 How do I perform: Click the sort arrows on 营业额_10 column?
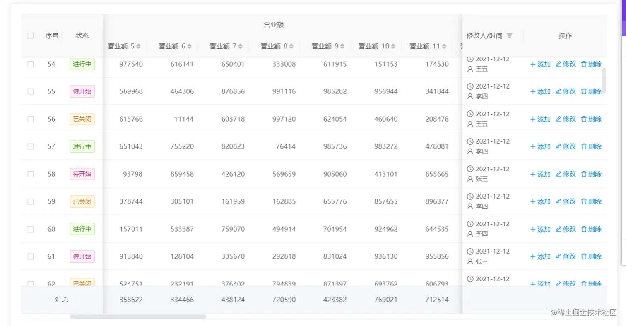coord(392,46)
